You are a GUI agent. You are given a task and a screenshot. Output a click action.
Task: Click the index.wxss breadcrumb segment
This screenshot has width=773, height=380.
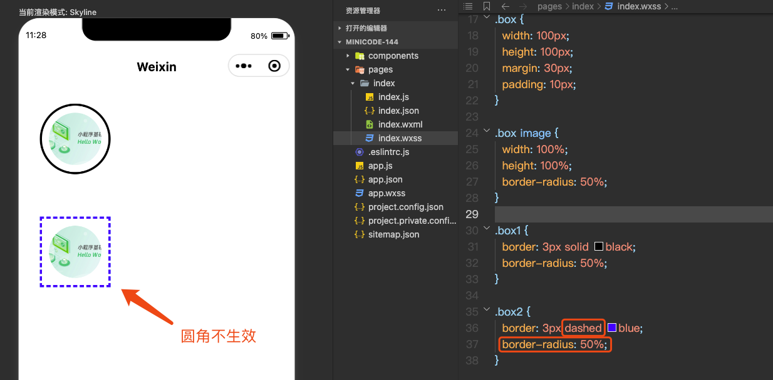coord(639,6)
